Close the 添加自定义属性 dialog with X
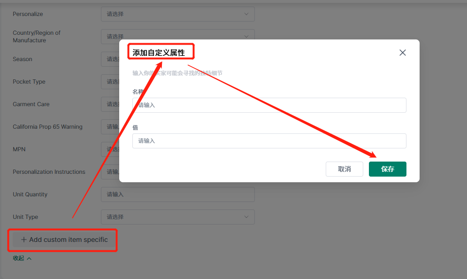 [x=402, y=53]
